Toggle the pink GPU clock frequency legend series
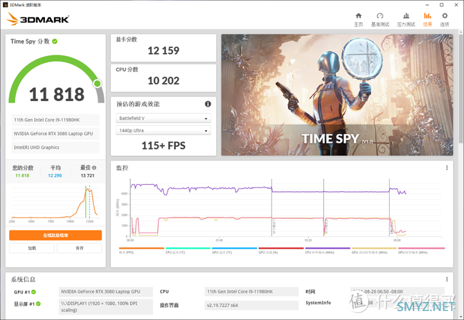 point(421,251)
